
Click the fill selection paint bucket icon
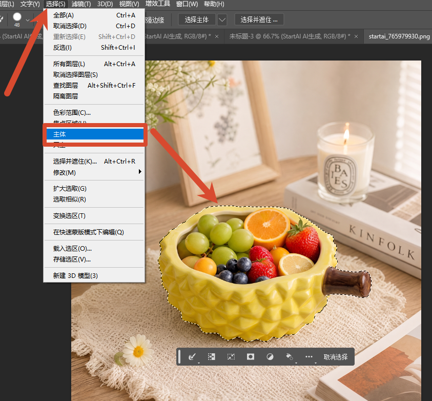(290, 356)
